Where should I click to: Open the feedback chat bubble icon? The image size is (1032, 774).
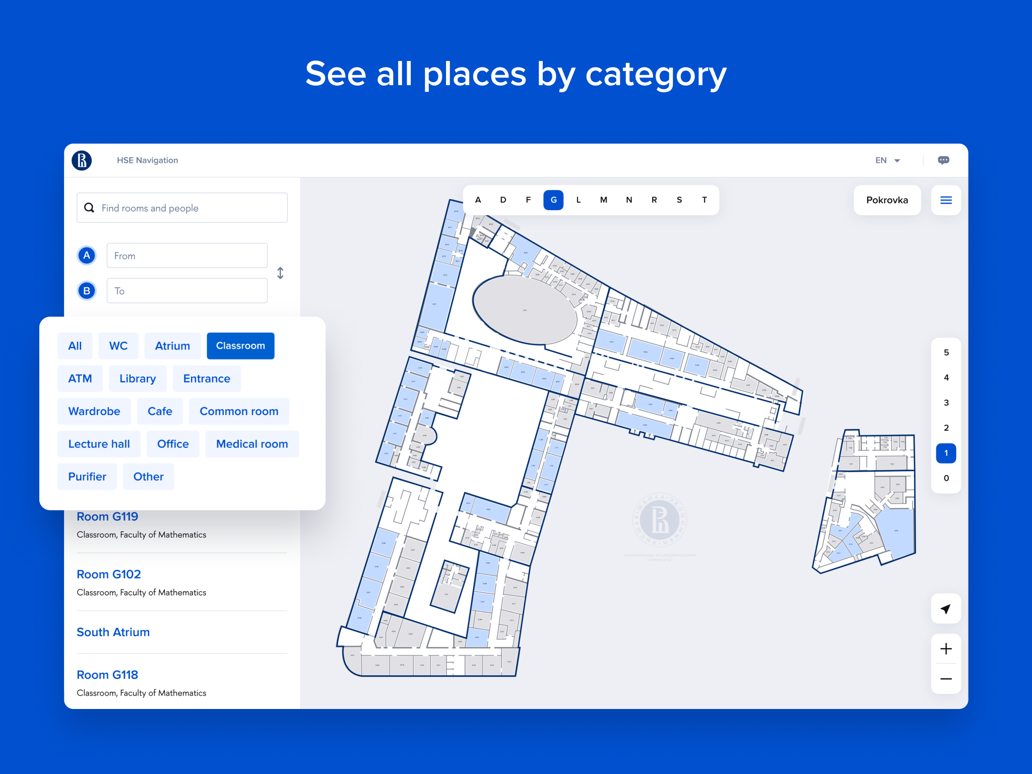tap(943, 160)
